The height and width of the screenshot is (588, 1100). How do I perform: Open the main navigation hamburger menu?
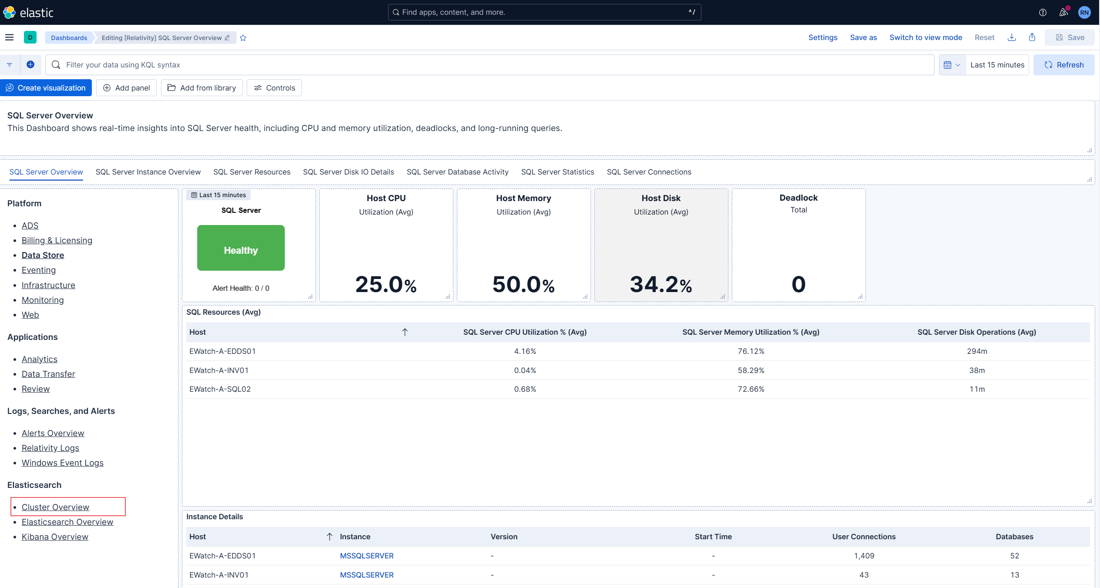[9, 37]
